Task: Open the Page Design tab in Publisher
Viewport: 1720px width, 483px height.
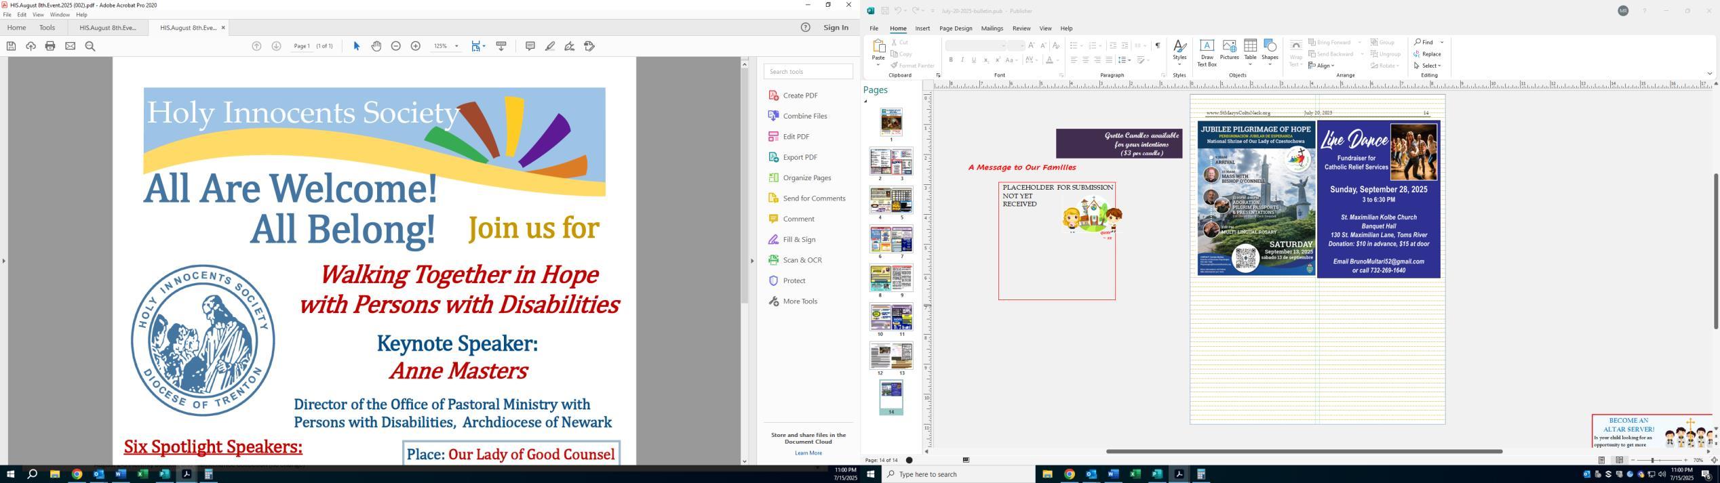Action: tap(956, 28)
